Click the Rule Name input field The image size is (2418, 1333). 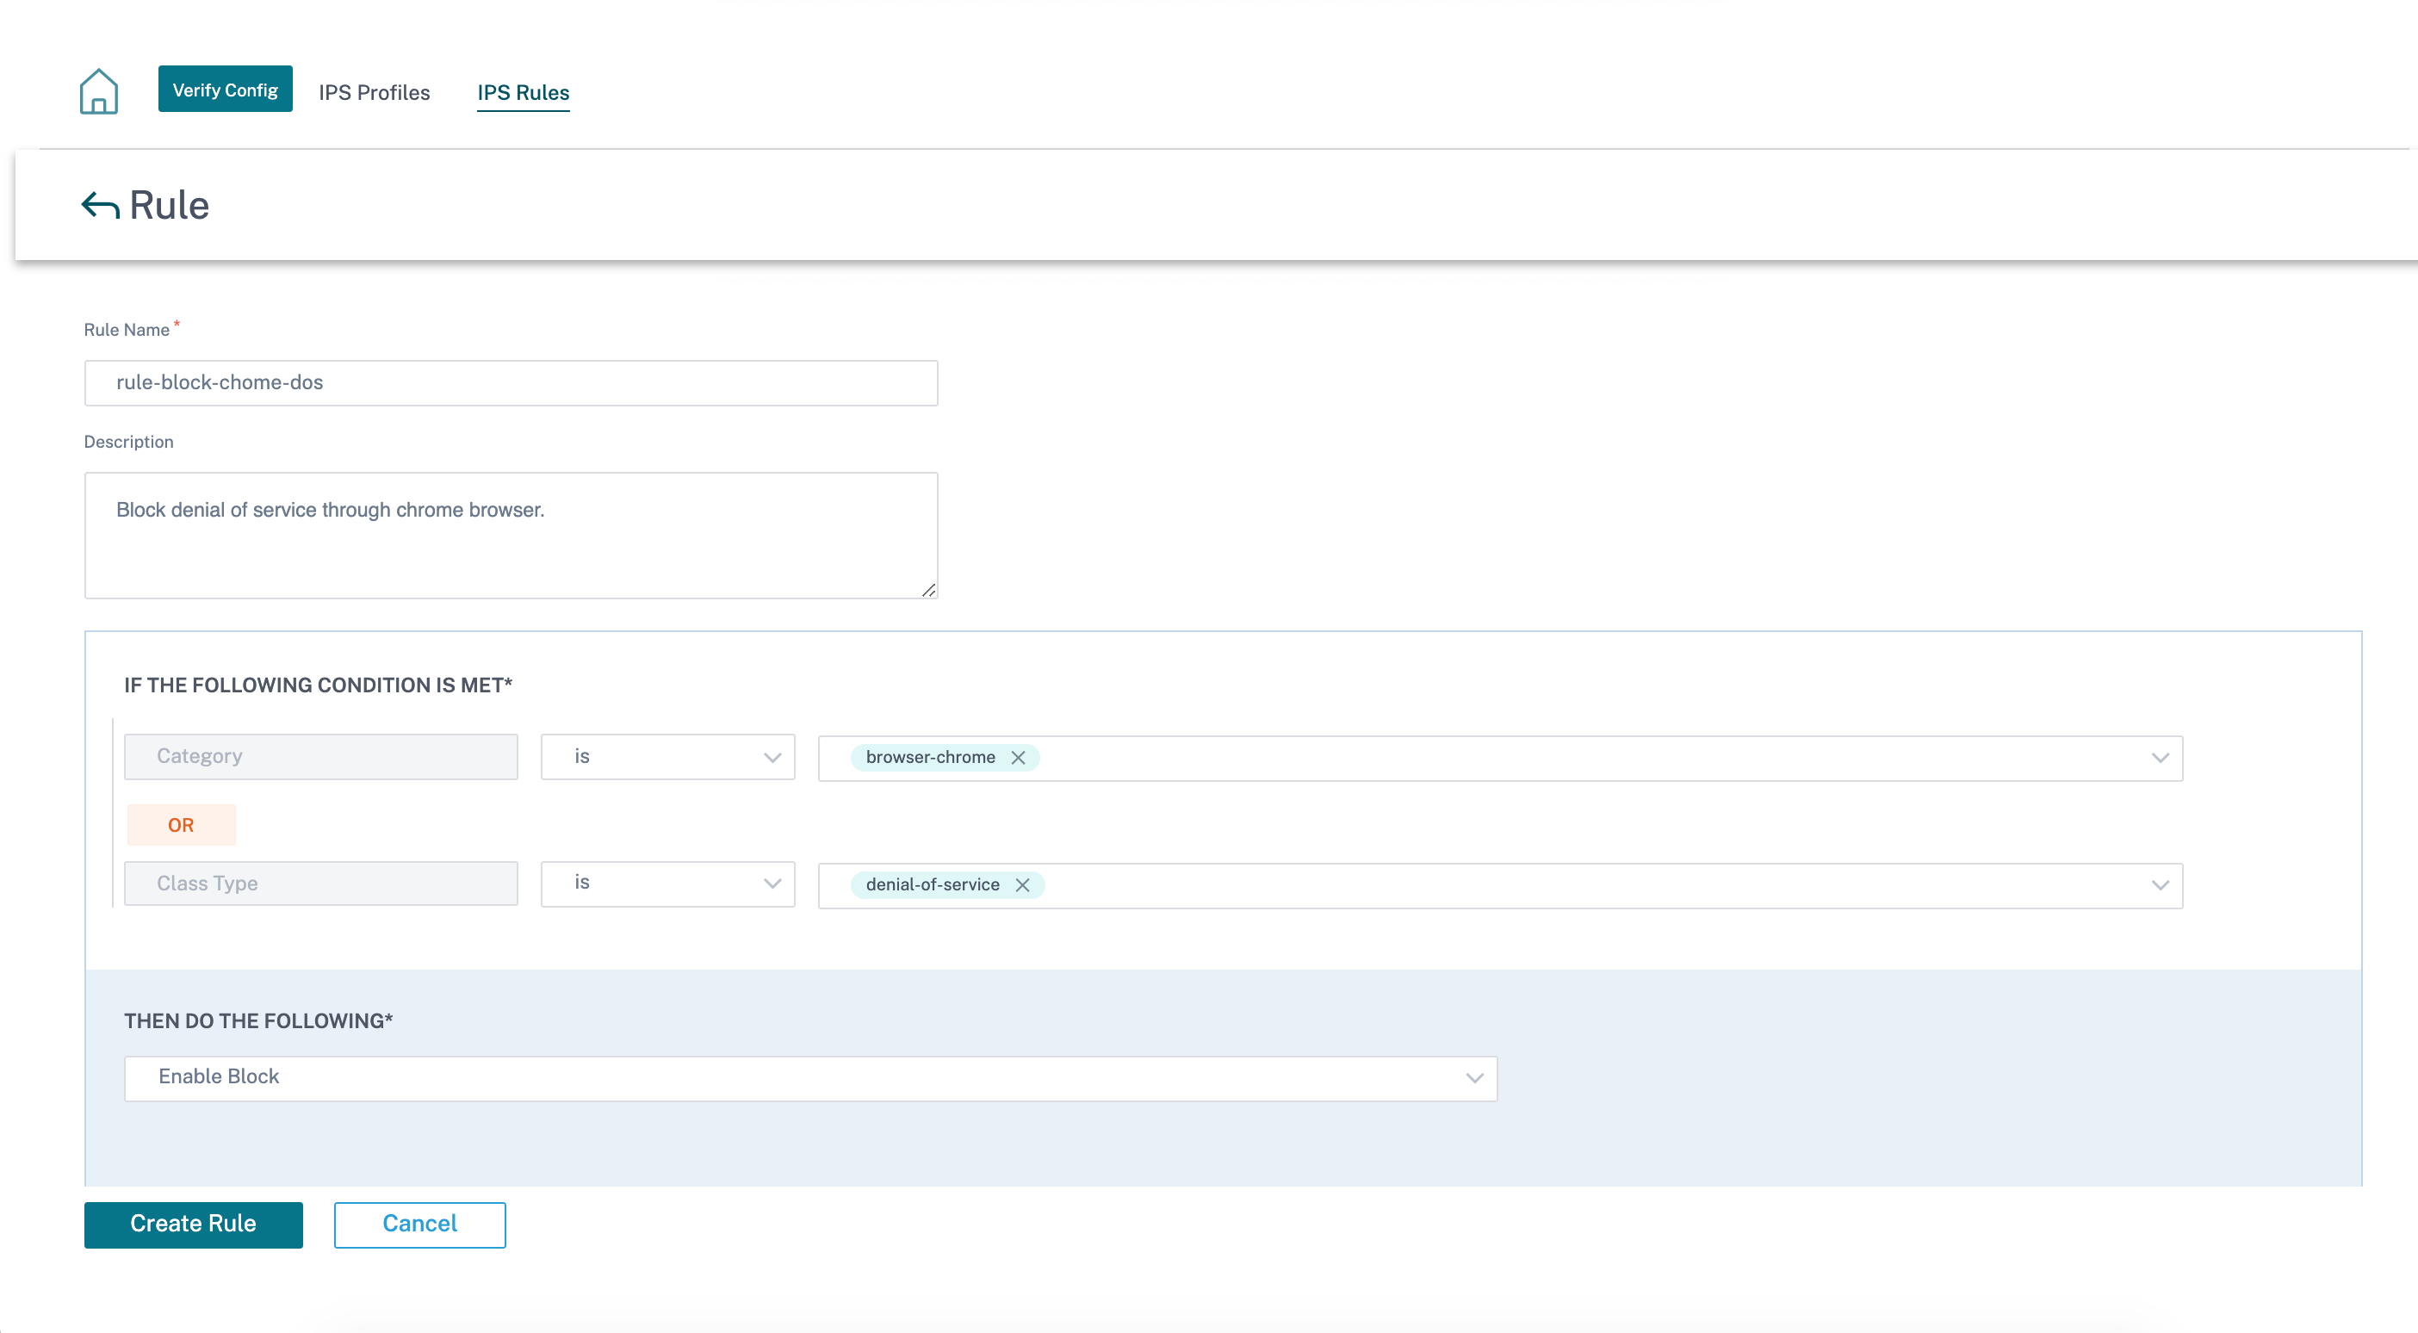point(511,382)
